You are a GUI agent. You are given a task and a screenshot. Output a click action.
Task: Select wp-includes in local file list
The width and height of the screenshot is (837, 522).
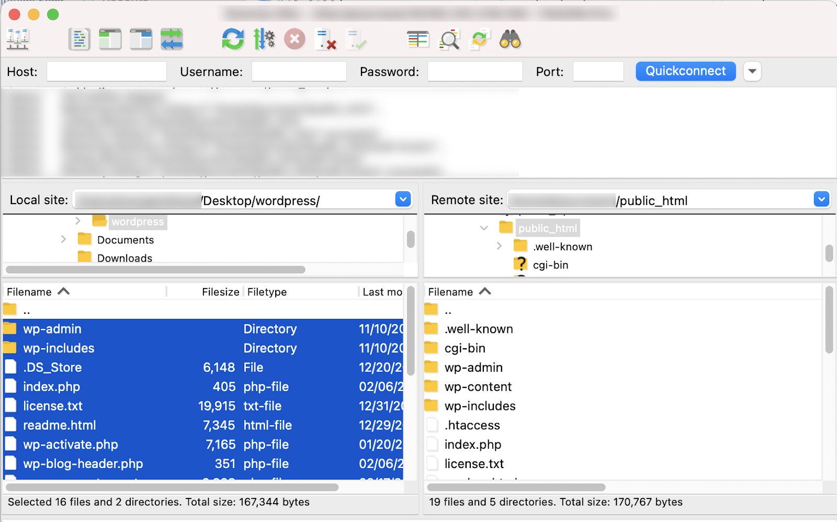click(203, 348)
